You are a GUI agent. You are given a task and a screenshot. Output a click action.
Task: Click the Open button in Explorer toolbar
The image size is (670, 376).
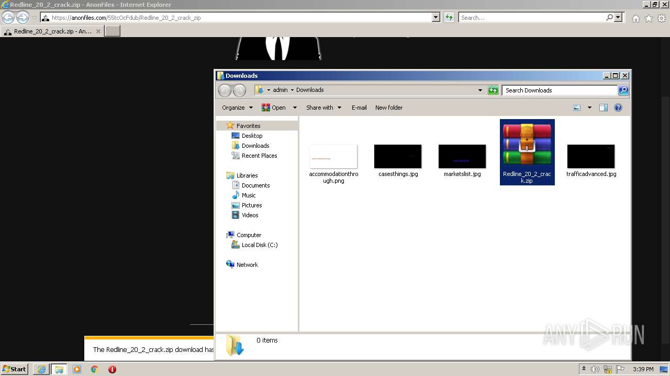tap(274, 108)
